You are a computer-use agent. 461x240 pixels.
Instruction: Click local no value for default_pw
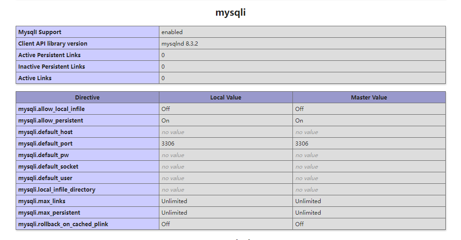click(173, 155)
